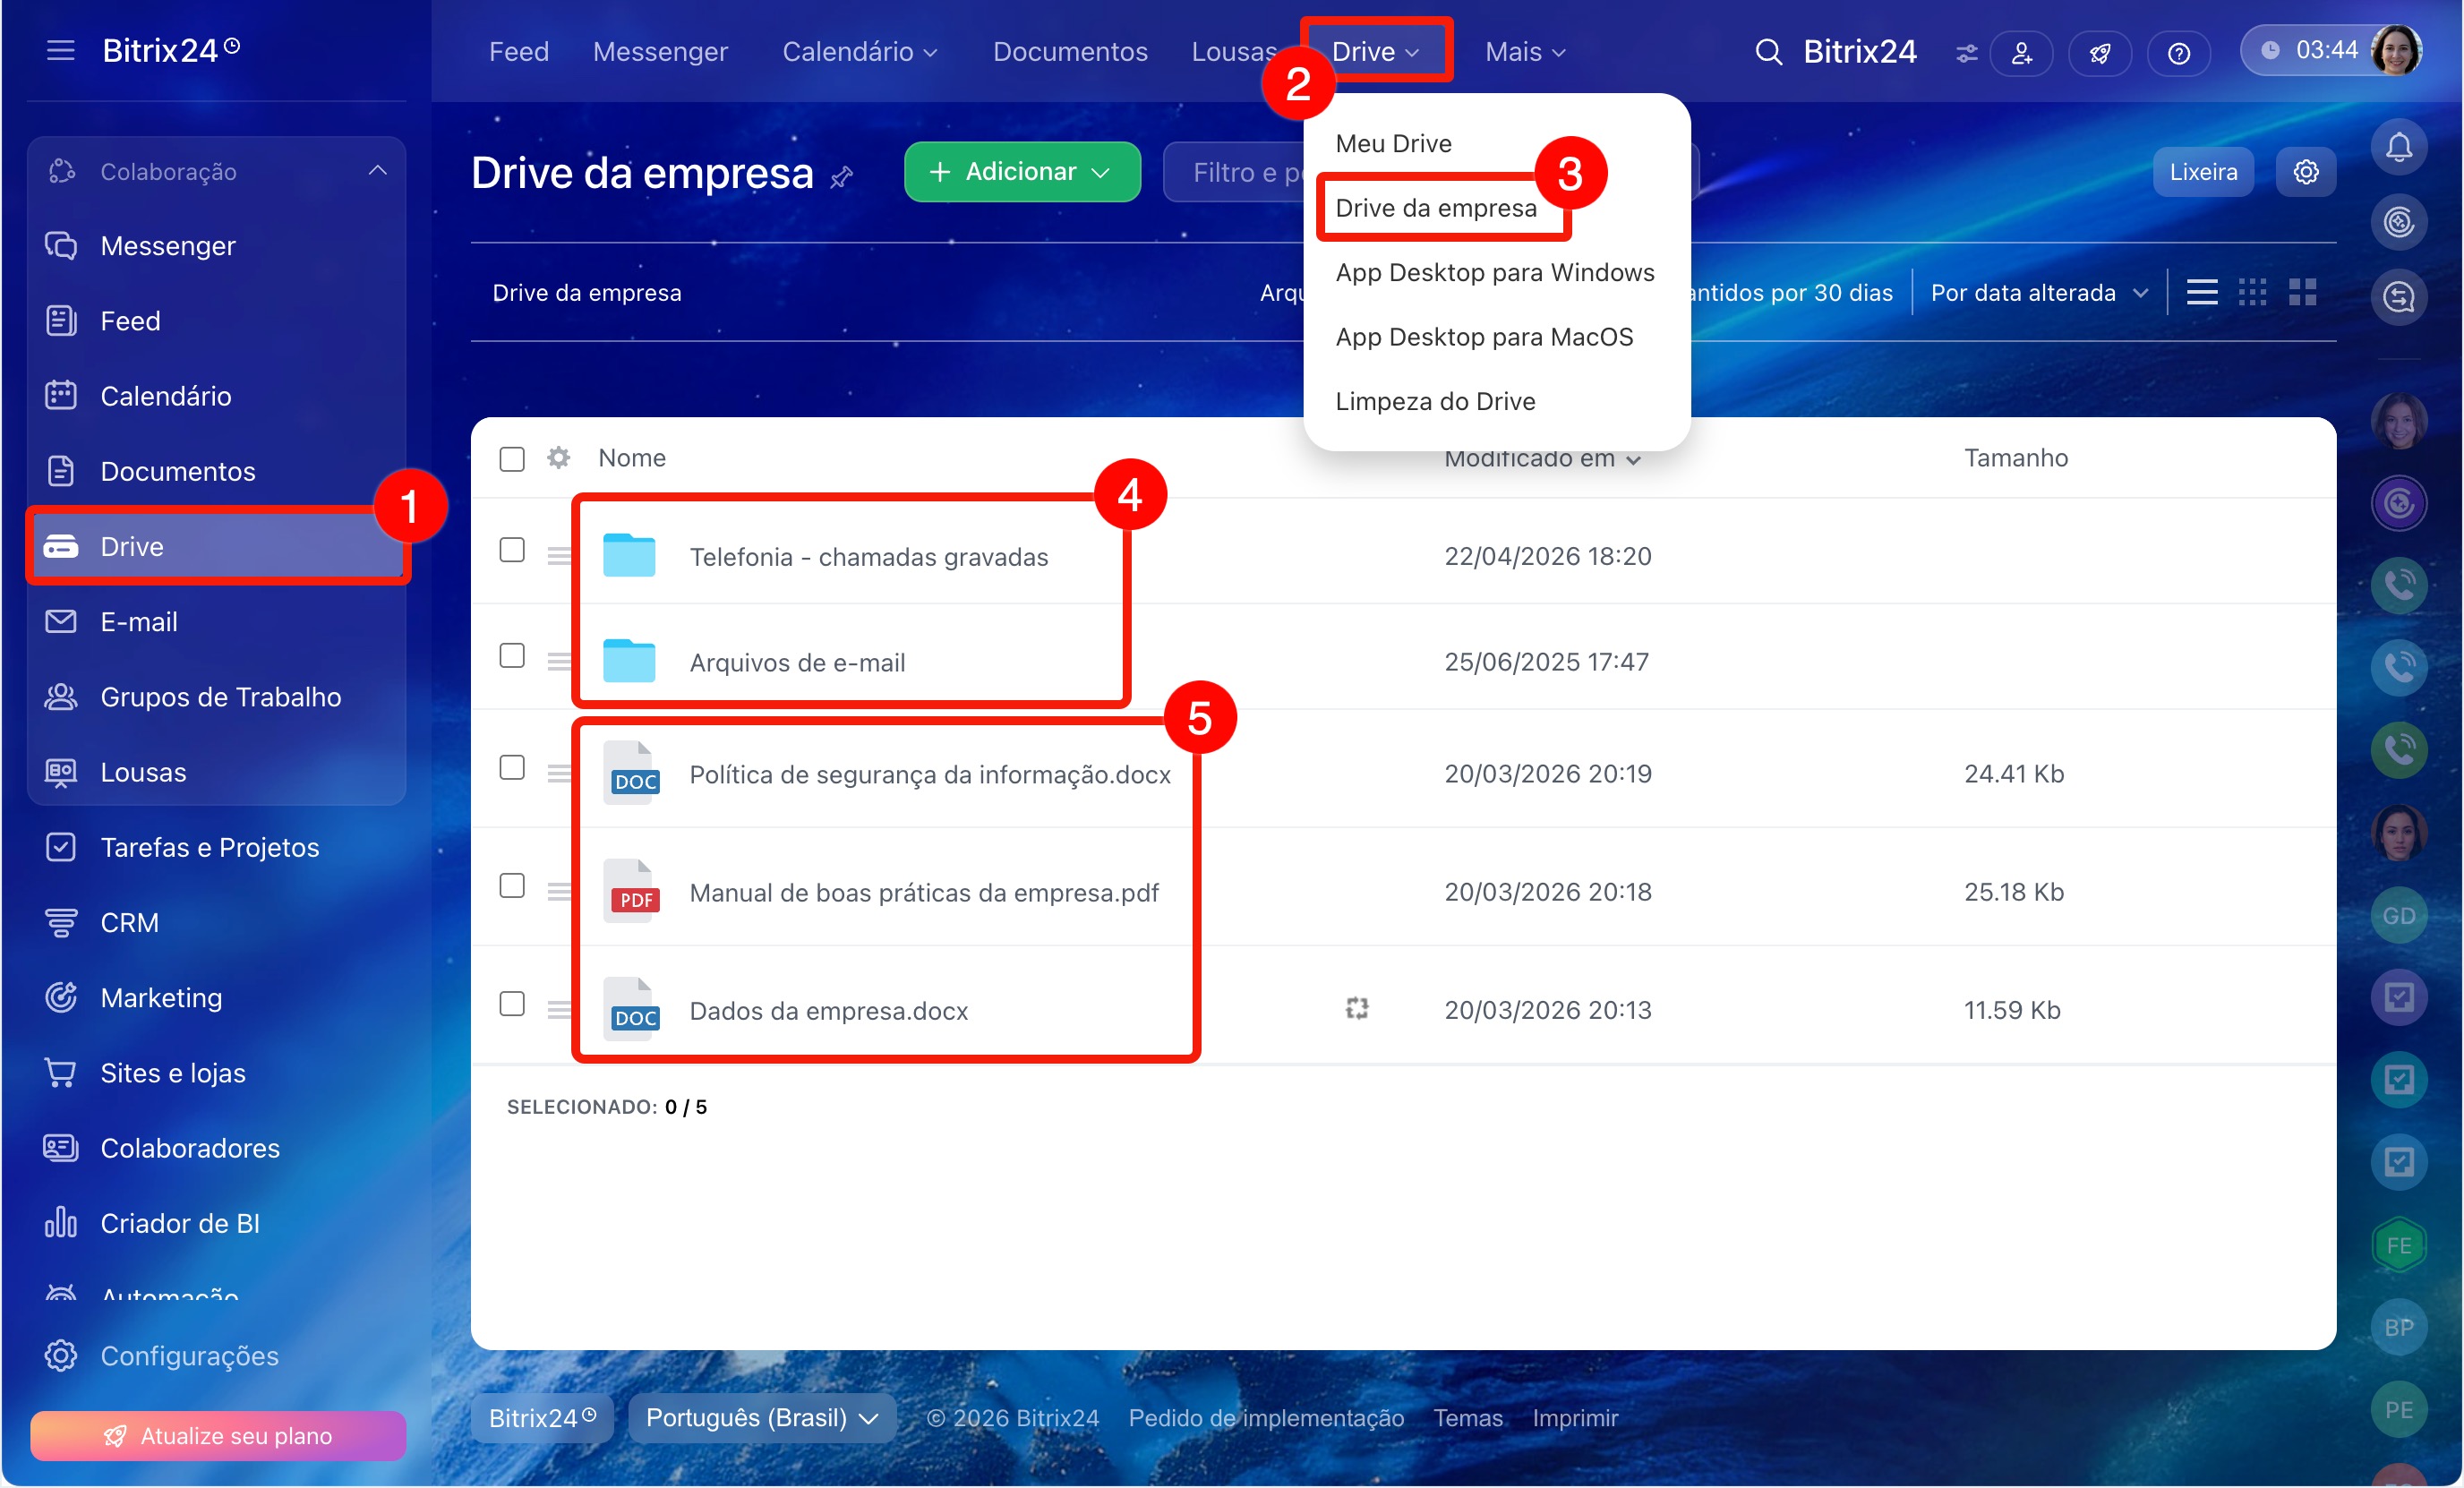Pin the Drive da empresa page
2464x1488 pixels.
click(x=842, y=177)
